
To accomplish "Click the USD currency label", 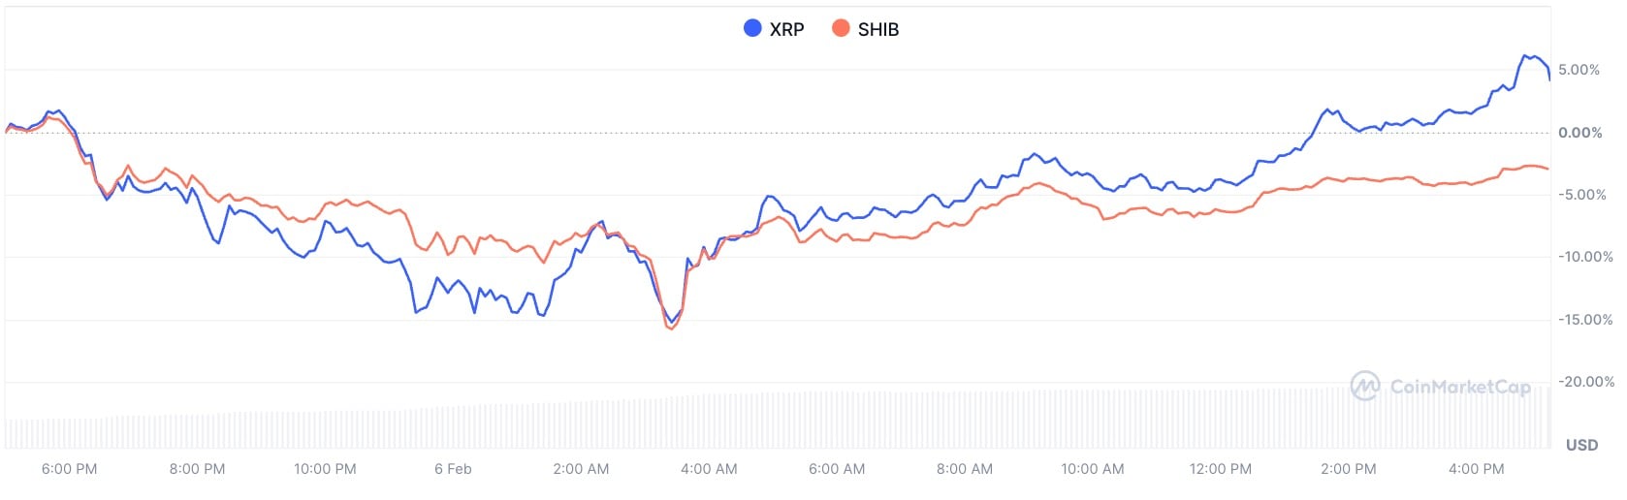I will click(1581, 445).
